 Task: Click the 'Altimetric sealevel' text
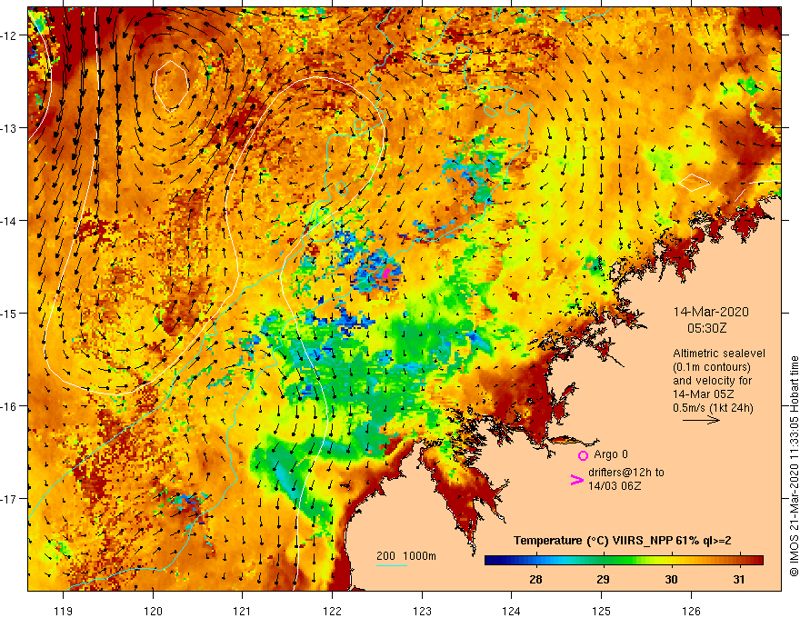(719, 353)
